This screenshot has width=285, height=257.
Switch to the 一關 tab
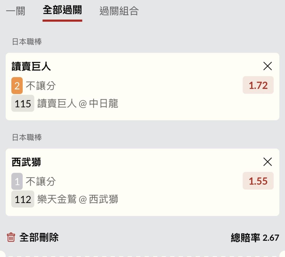(x=16, y=11)
